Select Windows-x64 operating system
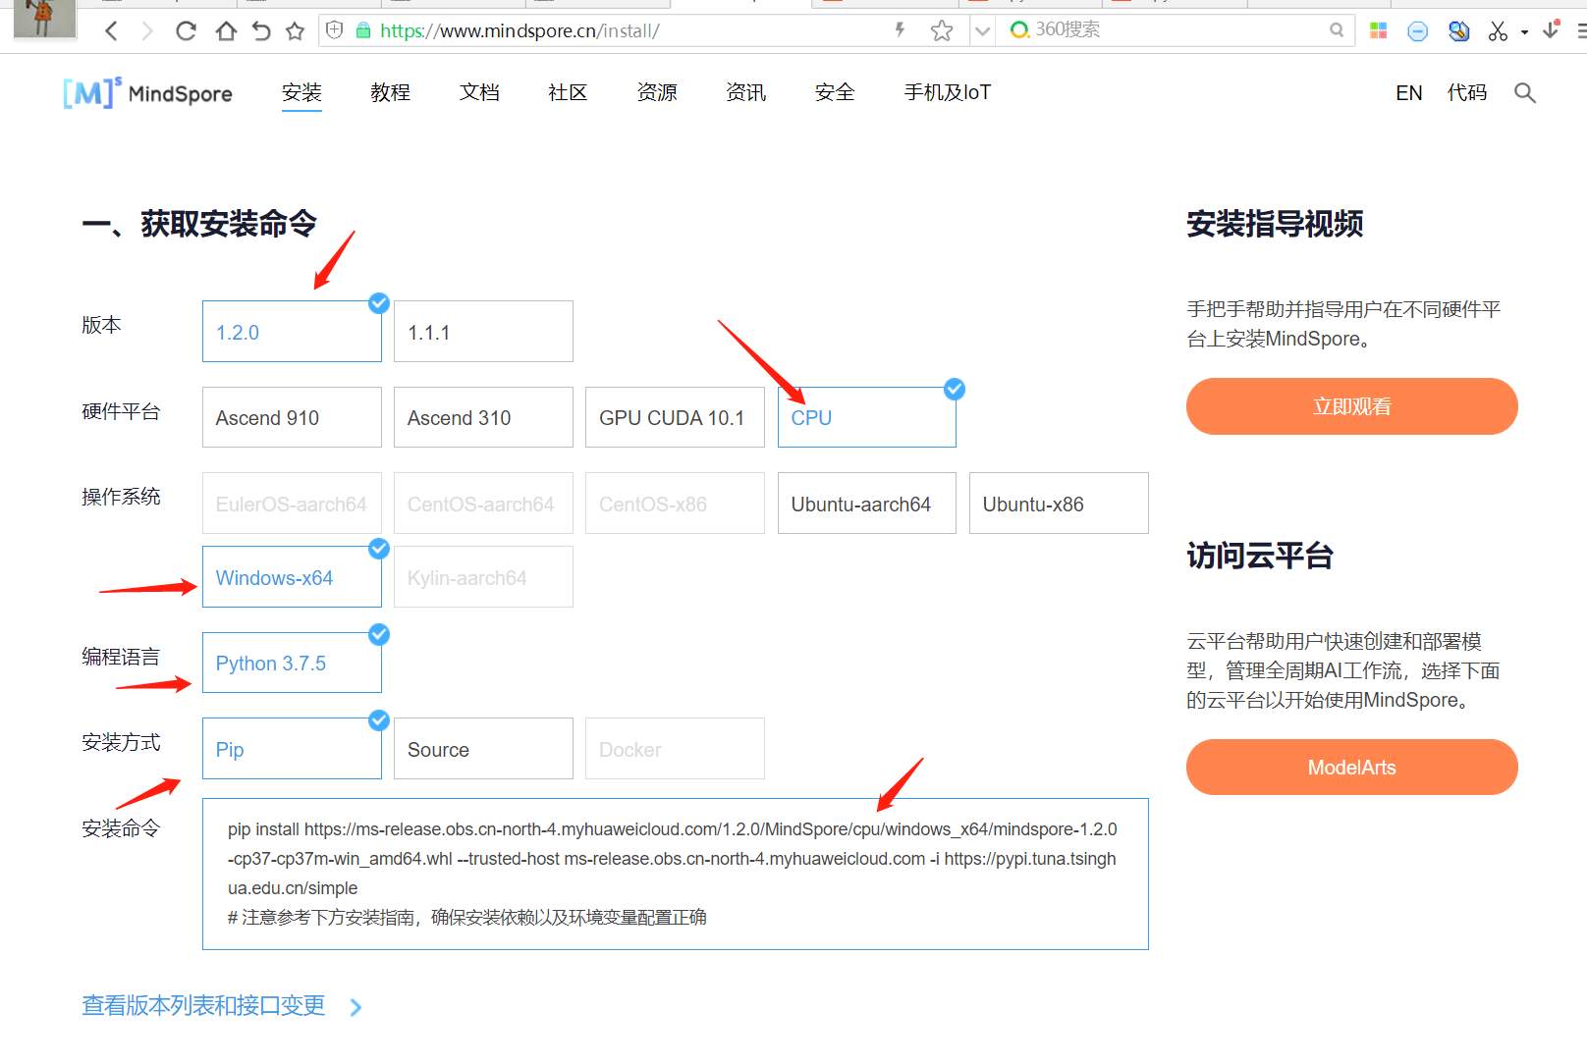Viewport: 1587px width, 1064px height. pos(292,577)
